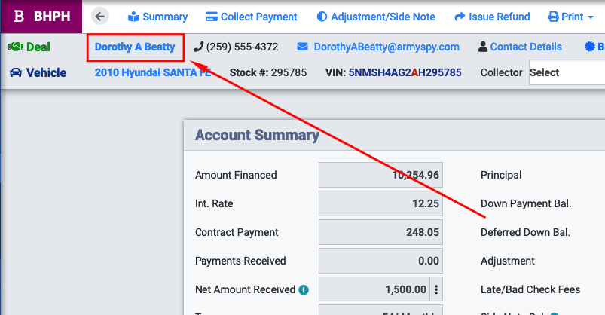
Task: Open Collect Payment
Action: (x=251, y=17)
